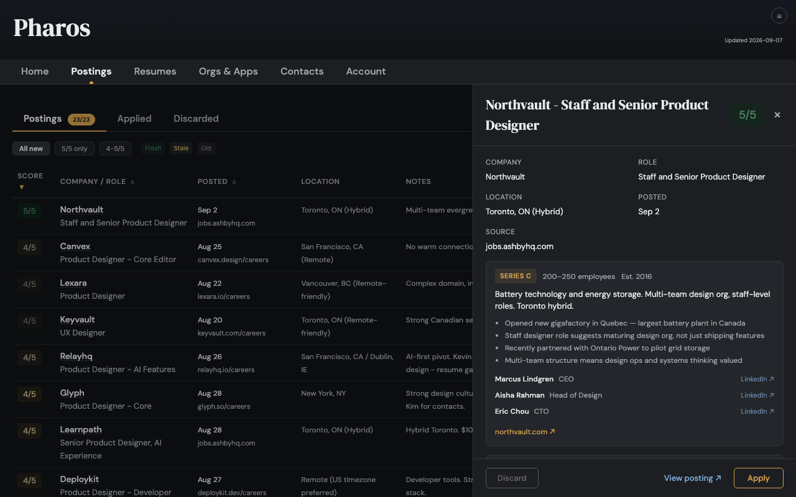Open the Lexara posting row

pos(243,290)
